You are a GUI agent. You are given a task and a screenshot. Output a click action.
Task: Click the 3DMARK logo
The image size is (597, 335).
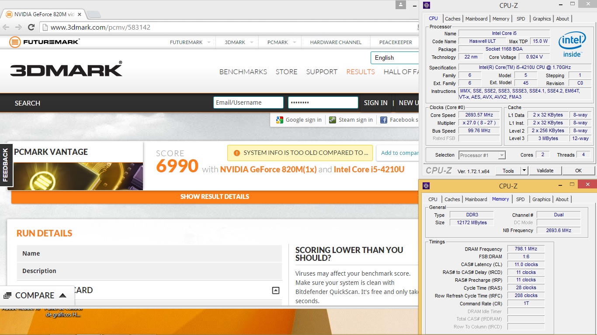coord(66,69)
